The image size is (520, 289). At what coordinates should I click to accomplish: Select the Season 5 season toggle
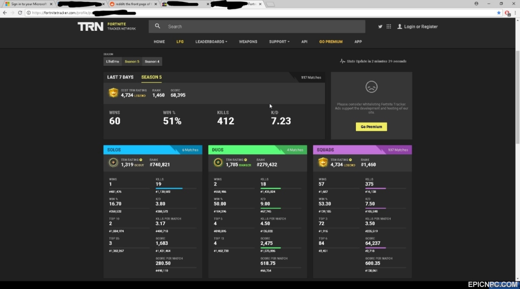tap(132, 62)
